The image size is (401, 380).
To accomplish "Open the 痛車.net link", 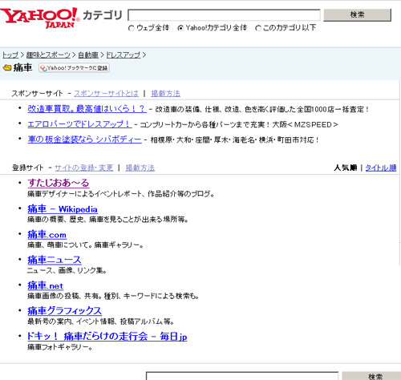I will pos(45,285).
